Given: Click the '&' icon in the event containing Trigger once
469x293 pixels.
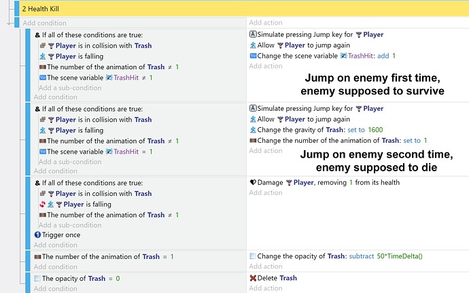Looking at the screenshot, I should coord(37,183).
